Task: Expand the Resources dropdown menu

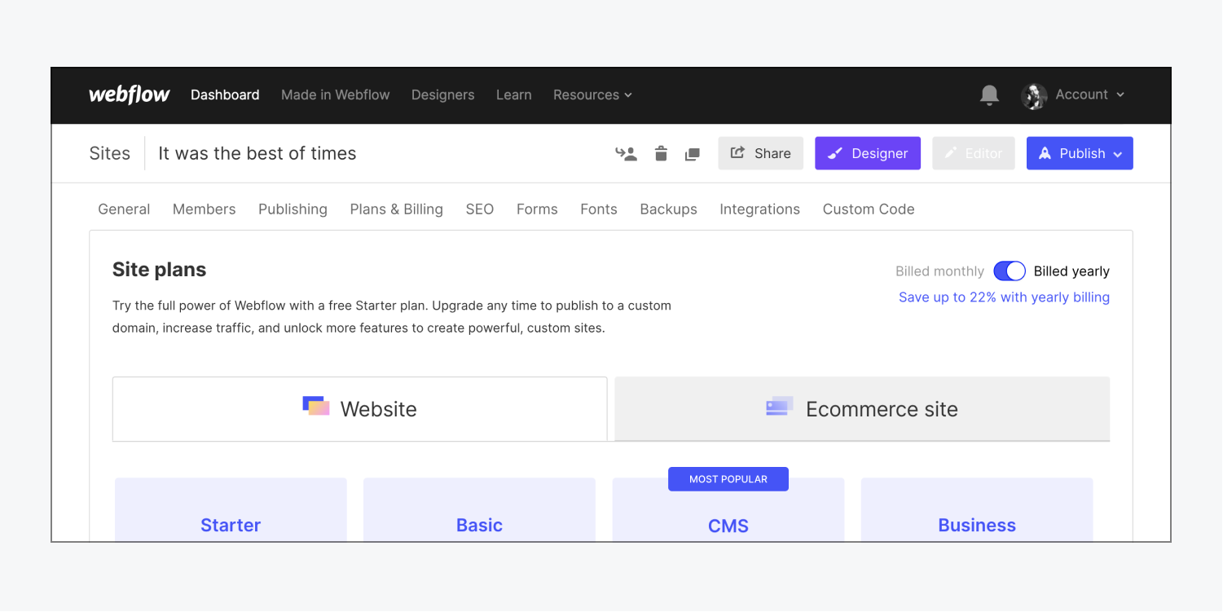Action: [x=592, y=95]
